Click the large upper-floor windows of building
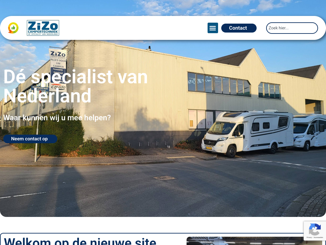This screenshot has height=245, width=326. [219, 85]
